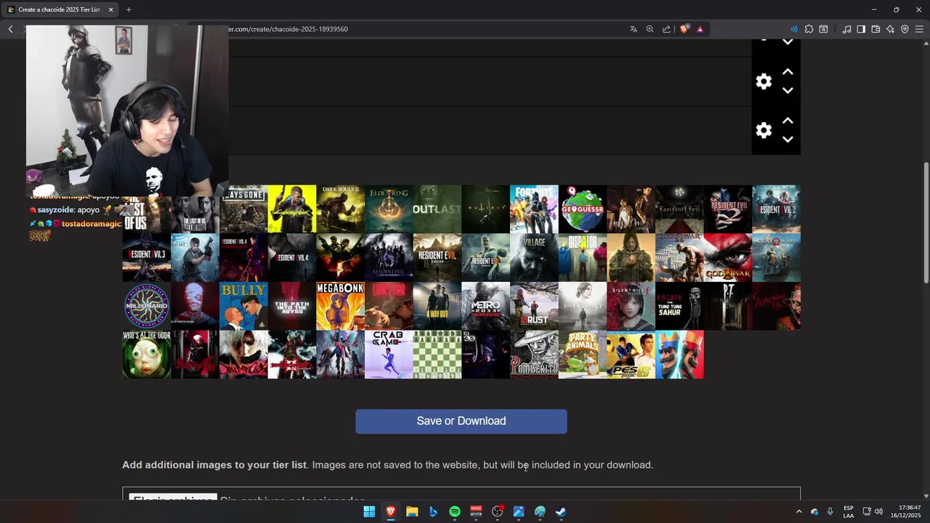The image size is (930, 523).
Task: Select the Dispatch game thumbnail
Action: 583,257
